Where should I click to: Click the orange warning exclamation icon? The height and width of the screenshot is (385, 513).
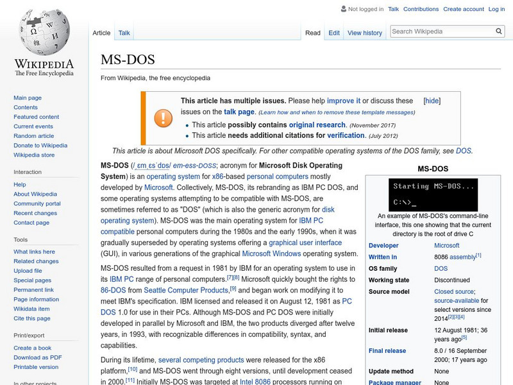coord(163,117)
